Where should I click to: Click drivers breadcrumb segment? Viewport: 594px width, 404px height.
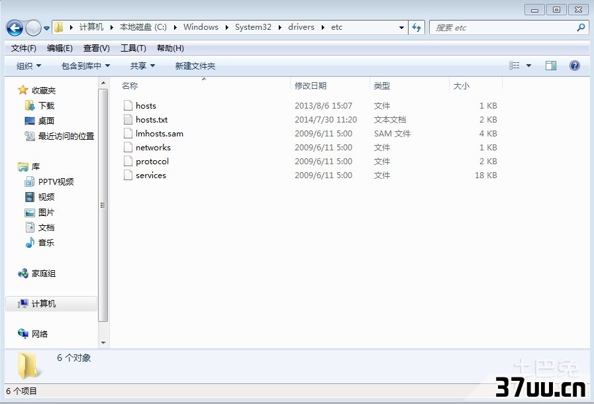[301, 27]
